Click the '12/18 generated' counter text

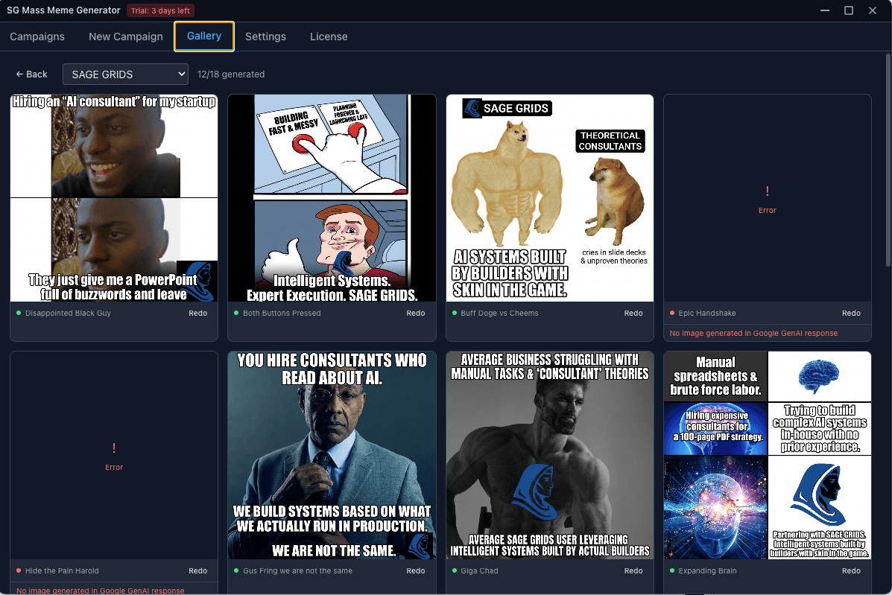[231, 74]
